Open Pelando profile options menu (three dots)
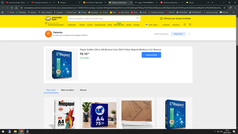The image size is (238, 134). [189, 34]
